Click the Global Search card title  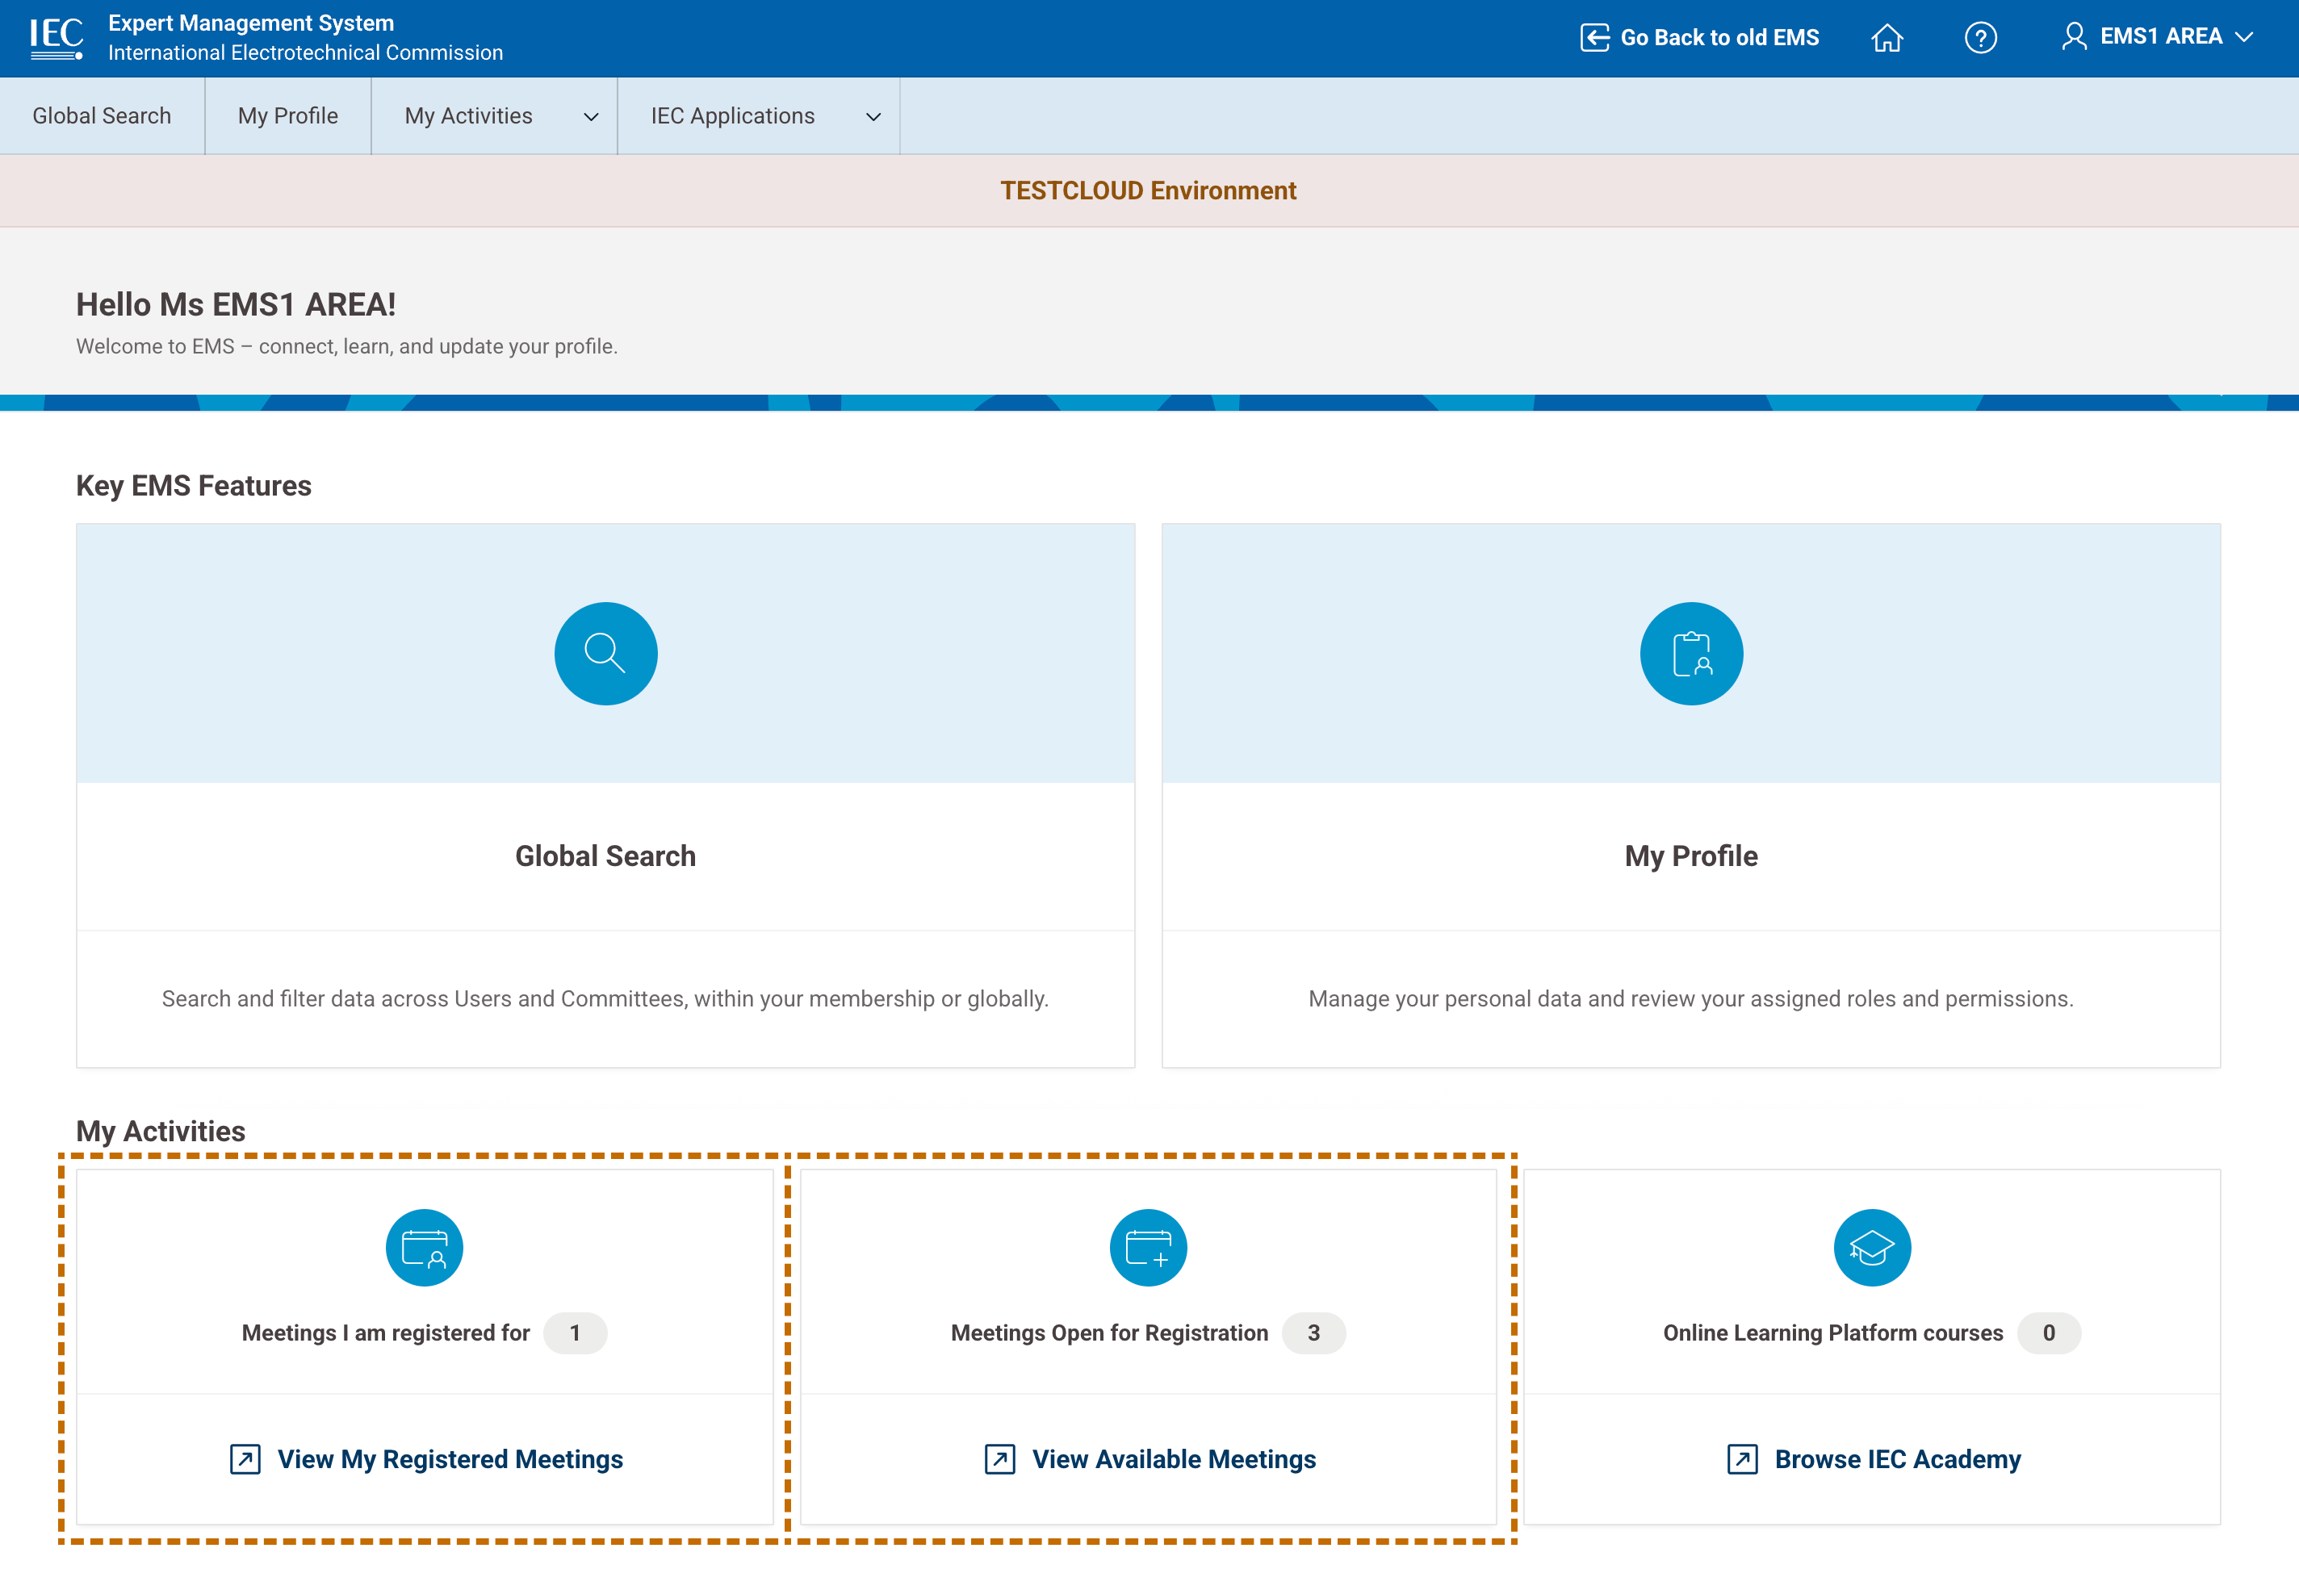click(605, 856)
